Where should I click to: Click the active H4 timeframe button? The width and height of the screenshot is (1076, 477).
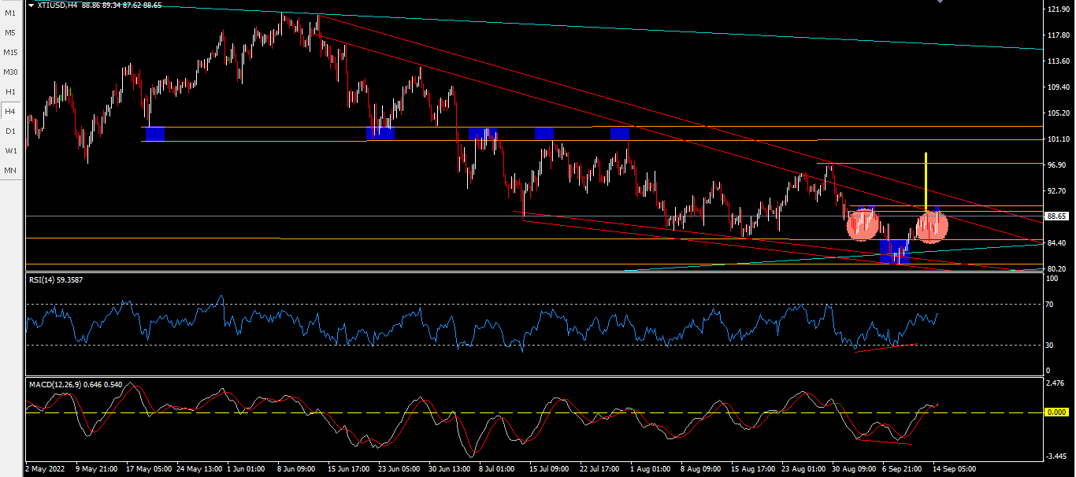point(10,112)
